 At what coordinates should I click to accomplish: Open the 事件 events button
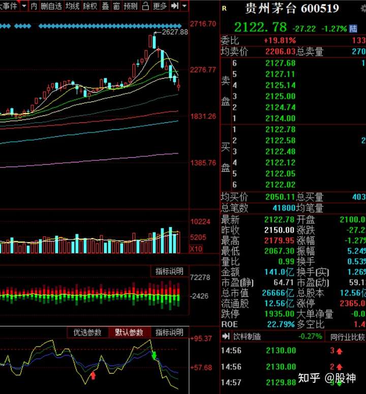(10, 6)
